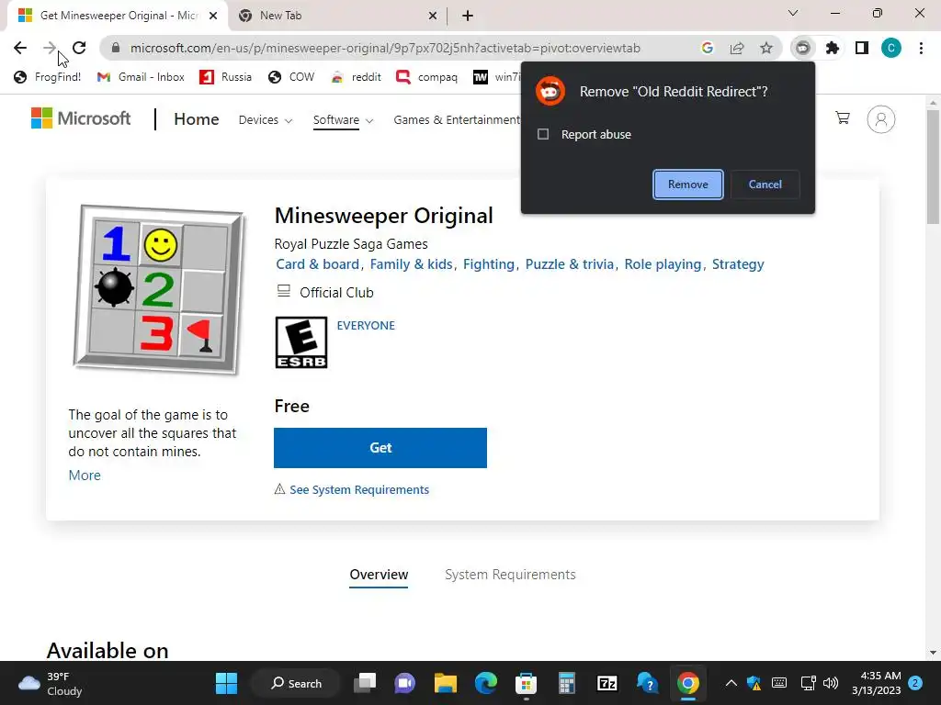This screenshot has height=705, width=941.
Task: Open taskbar Search box
Action: click(296, 683)
